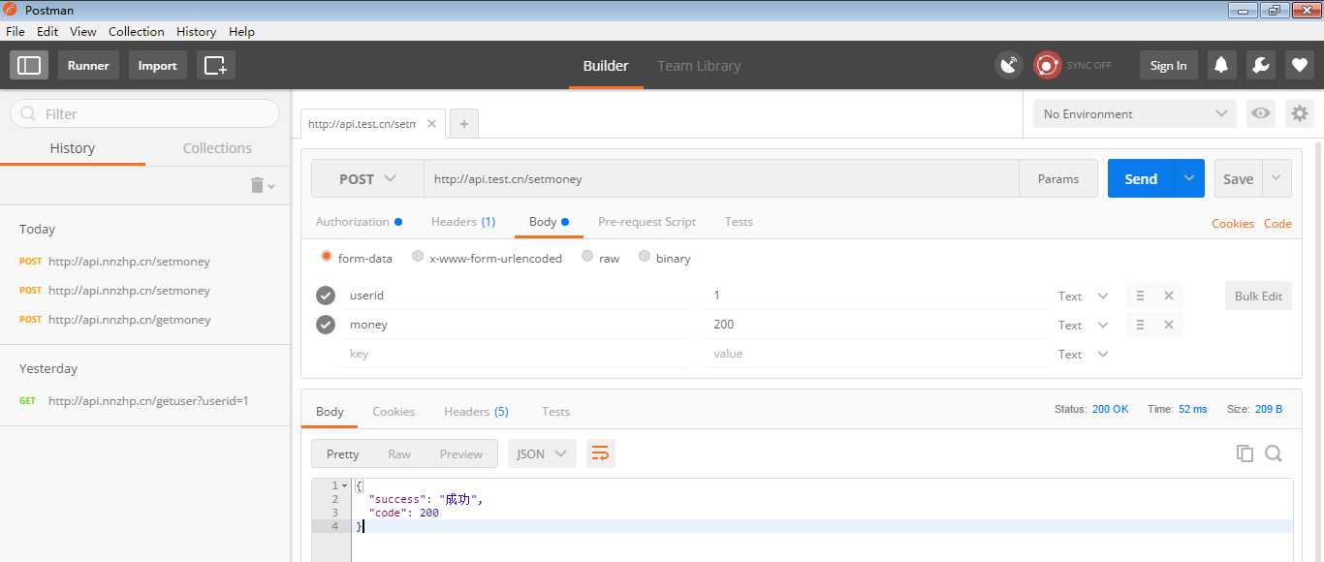This screenshot has width=1324, height=562.
Task: Click the Cookies link
Action: (1233, 224)
